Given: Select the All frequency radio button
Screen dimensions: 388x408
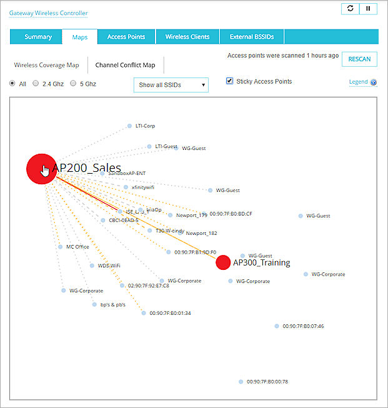Looking at the screenshot, I should tap(13, 83).
